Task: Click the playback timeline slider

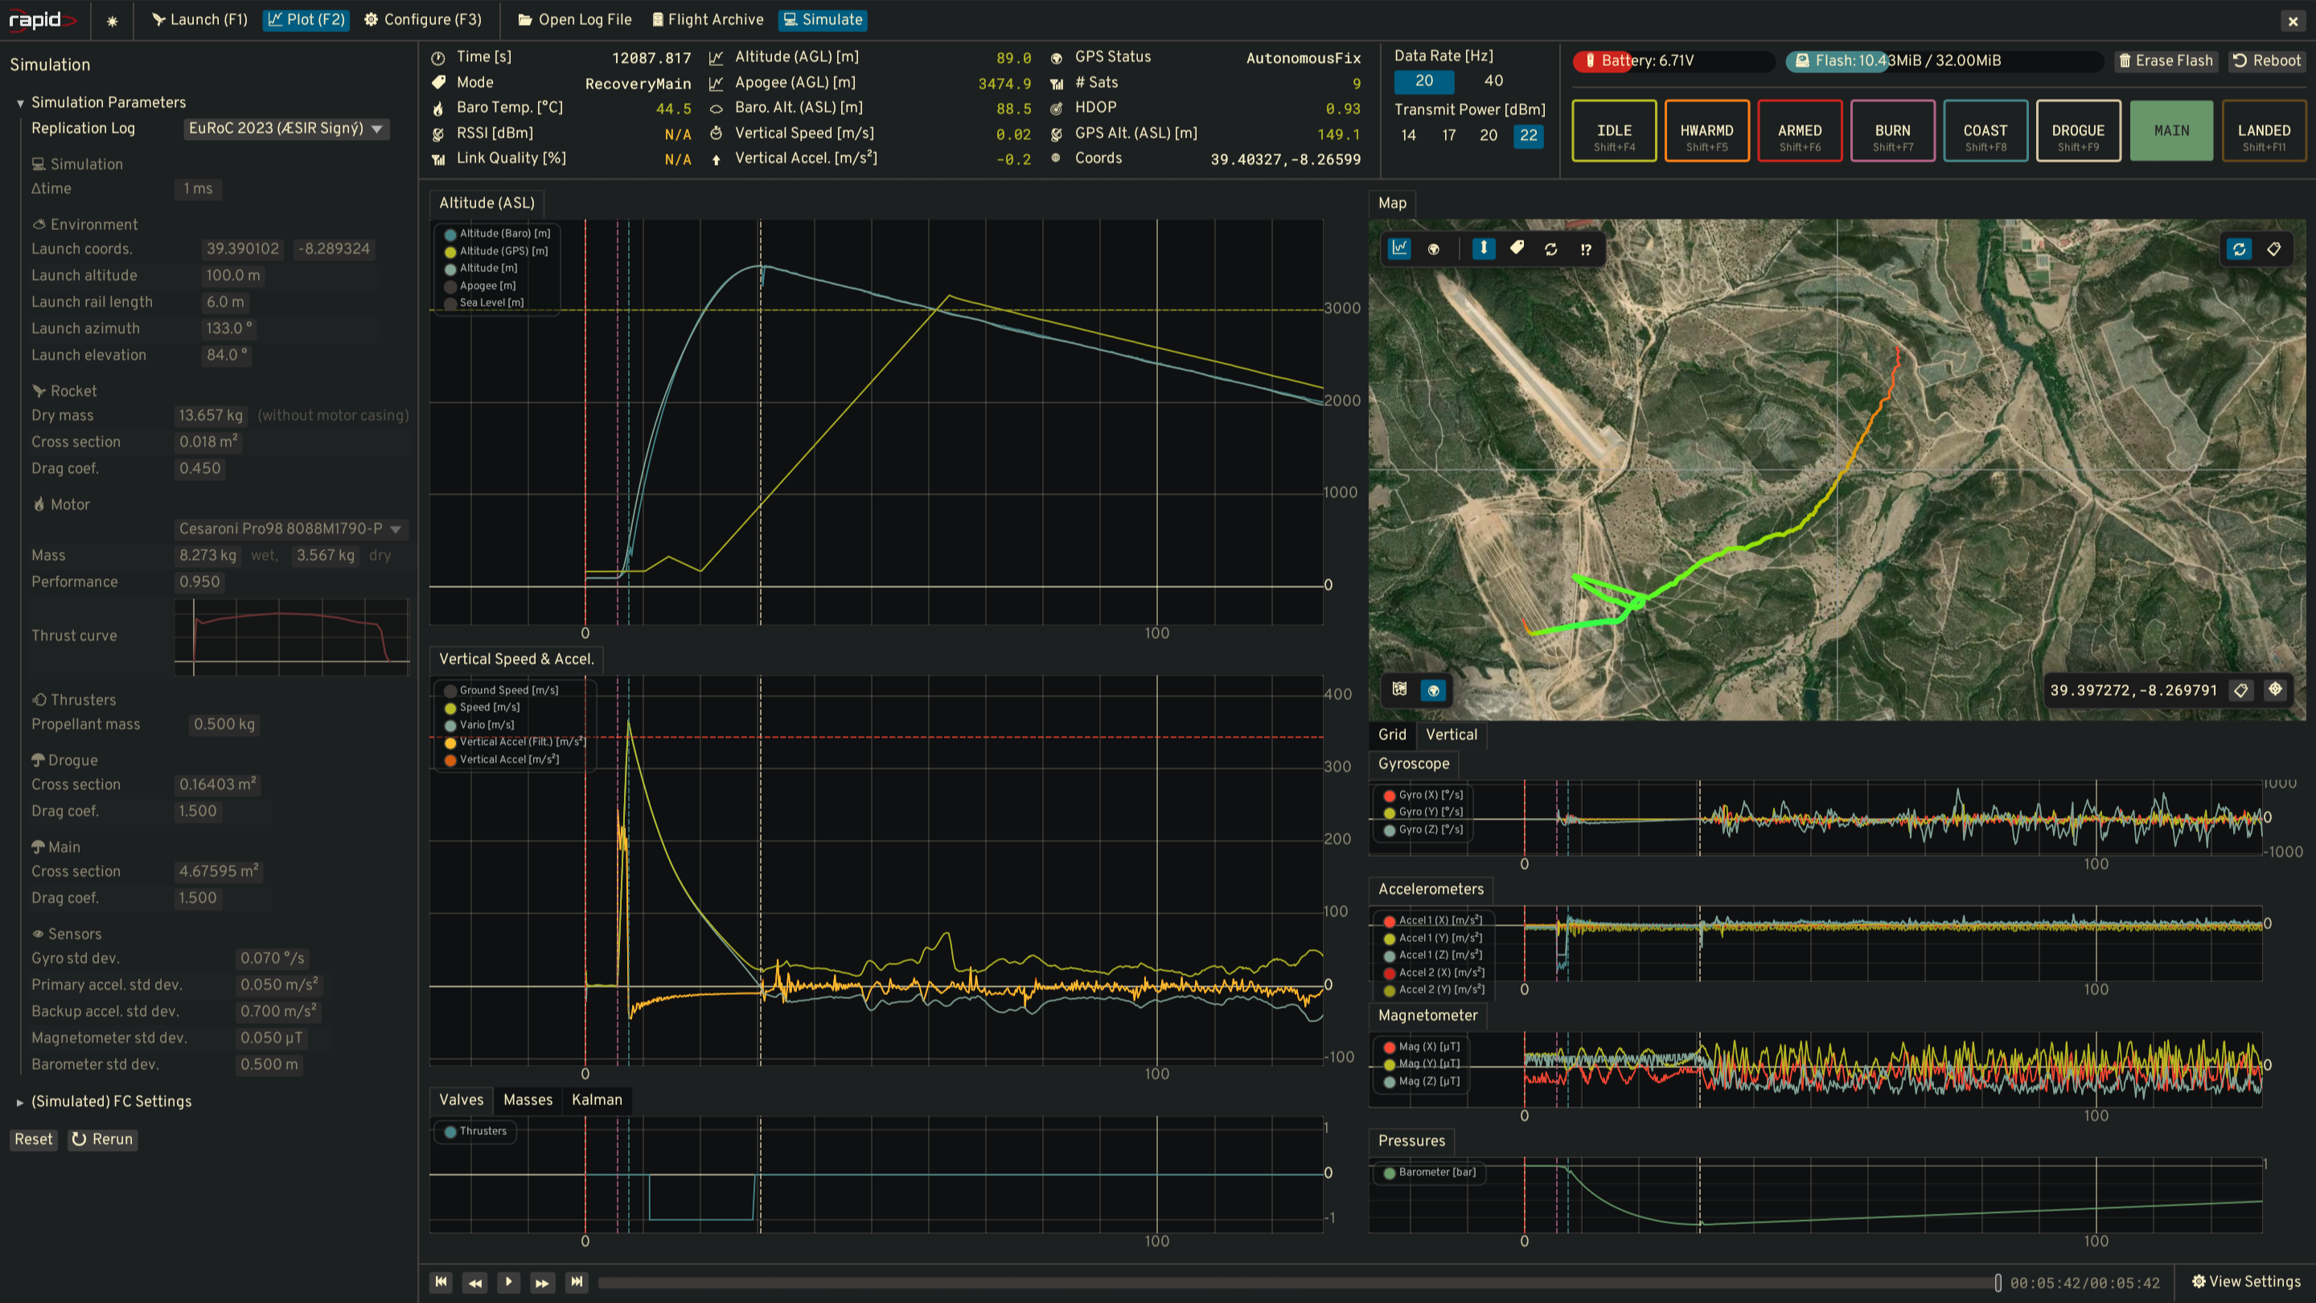Action: [x=1295, y=1282]
